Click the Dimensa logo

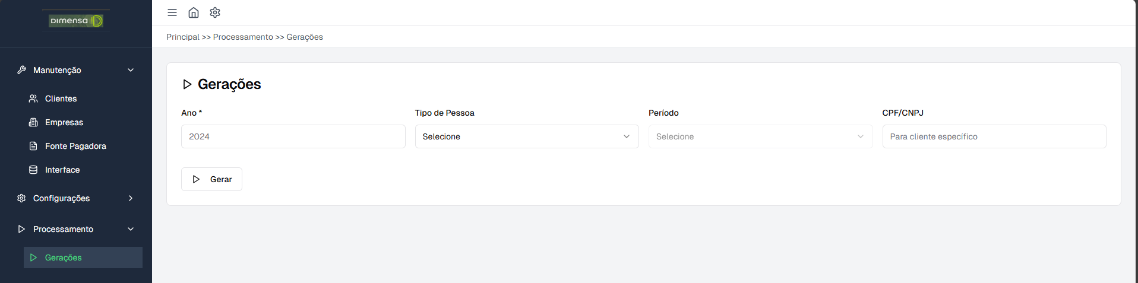(76, 21)
